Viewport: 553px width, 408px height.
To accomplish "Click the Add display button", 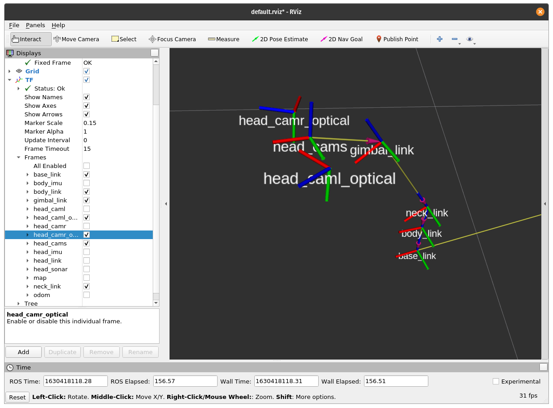I will [24, 352].
